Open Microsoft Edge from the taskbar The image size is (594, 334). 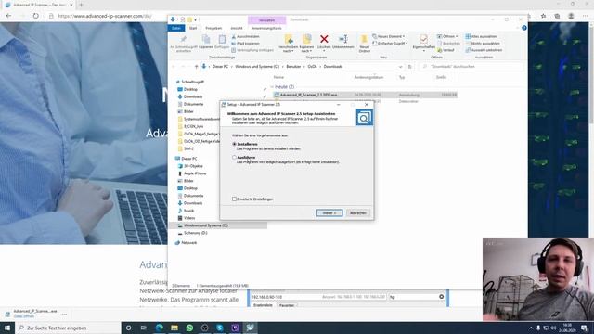coord(159,328)
